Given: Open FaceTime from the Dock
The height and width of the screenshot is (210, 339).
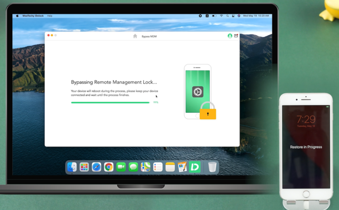Looking at the screenshot, I should tap(121, 167).
